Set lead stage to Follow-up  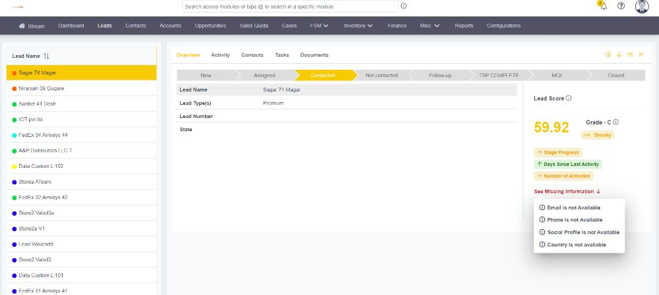(x=440, y=75)
